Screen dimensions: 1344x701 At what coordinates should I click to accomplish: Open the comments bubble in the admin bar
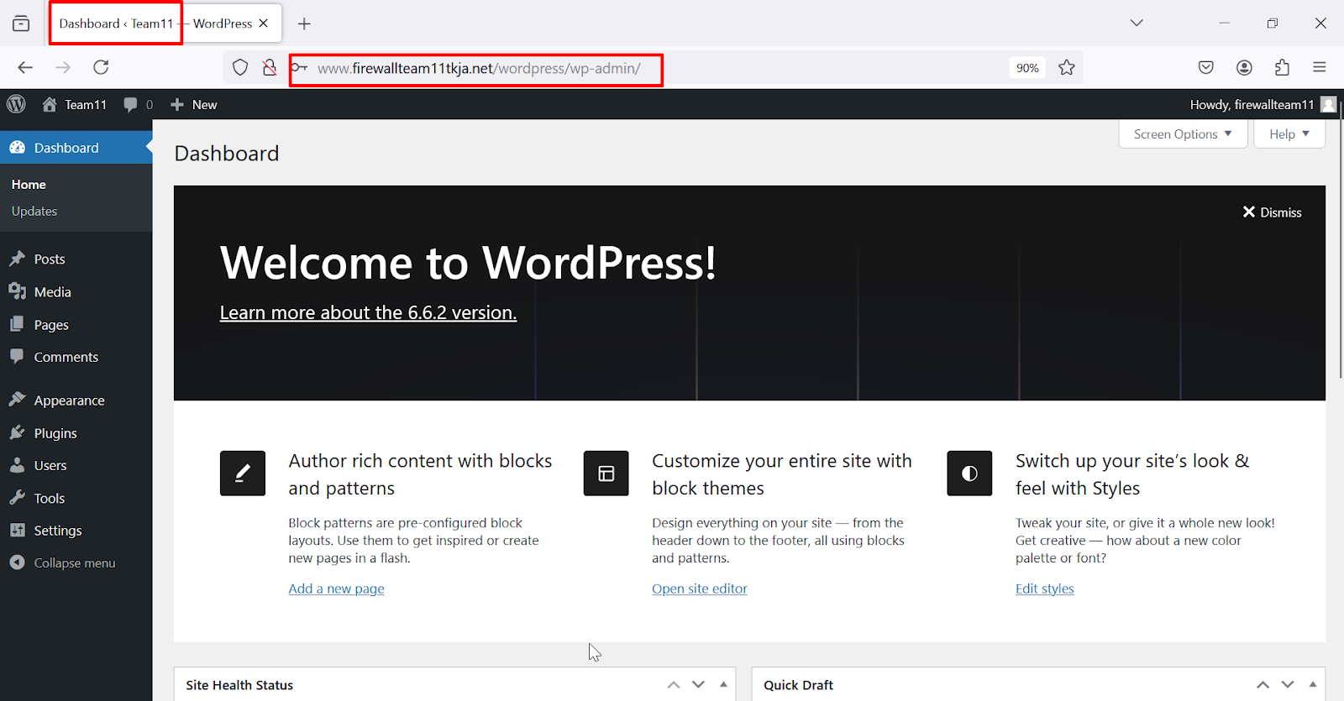click(x=130, y=104)
